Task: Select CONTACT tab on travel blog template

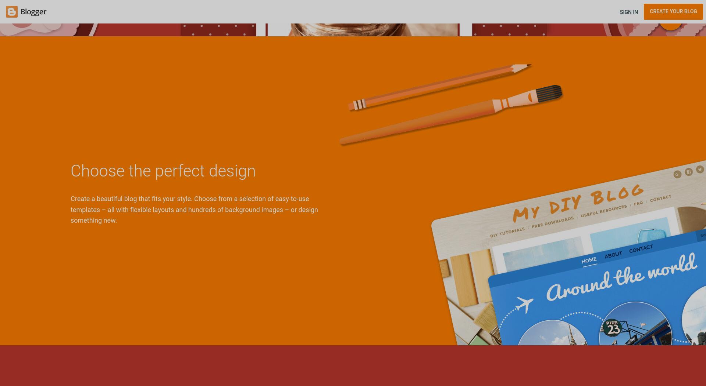Action: [x=641, y=249]
